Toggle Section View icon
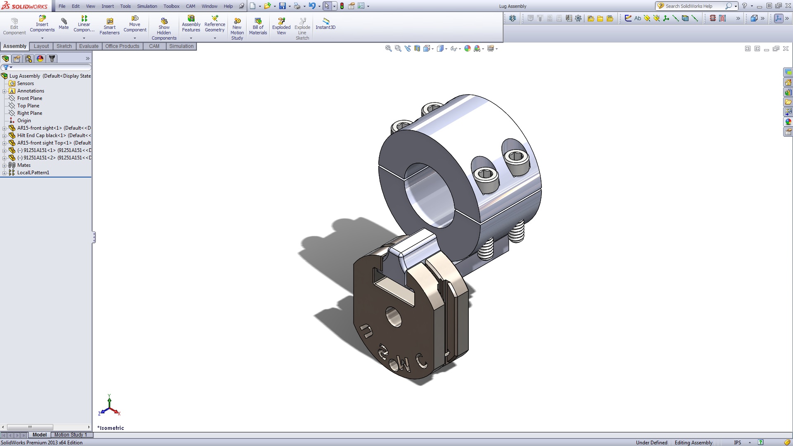The width and height of the screenshot is (793, 446). [x=417, y=48]
